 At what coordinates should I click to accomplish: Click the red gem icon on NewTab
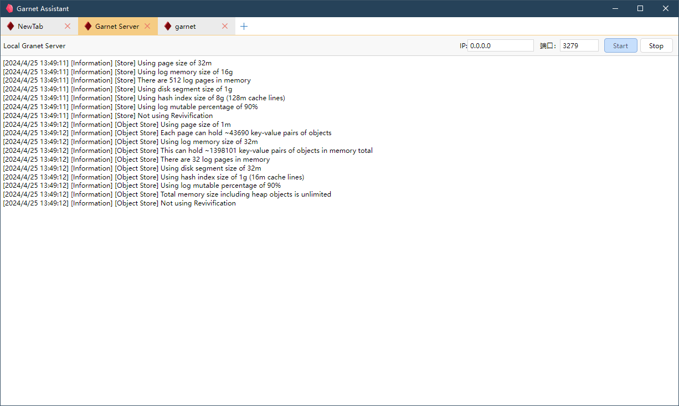pos(11,26)
